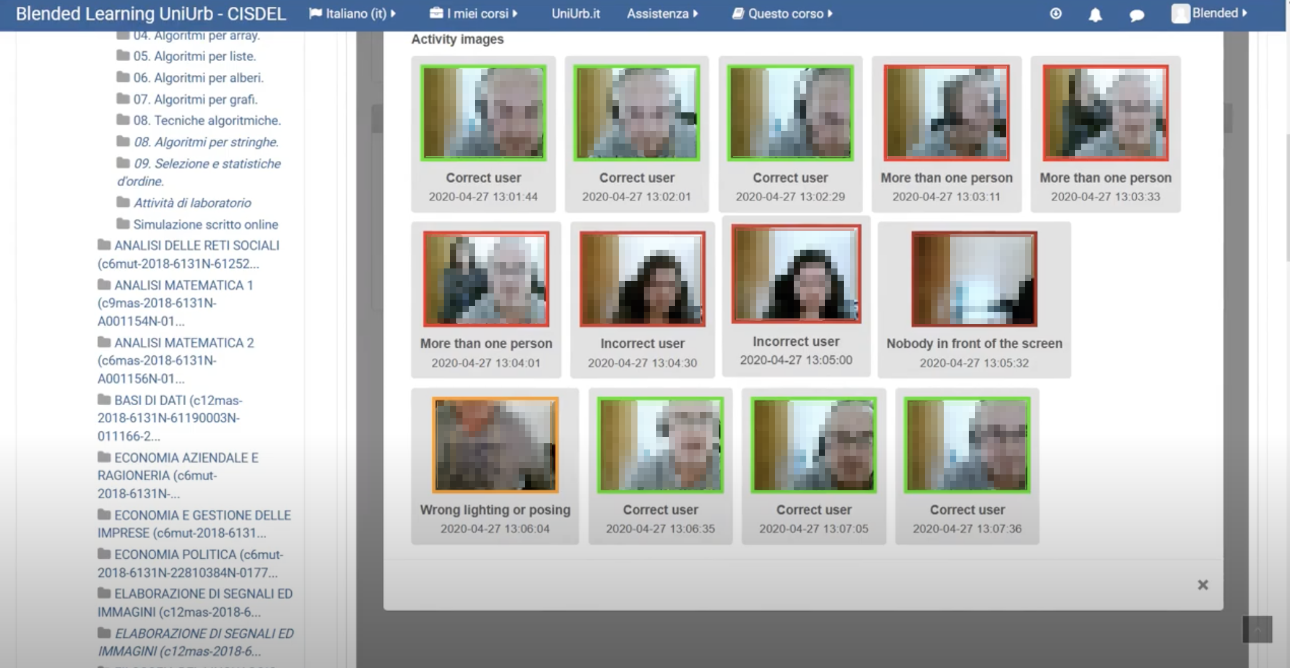Close the Activity images panel
The height and width of the screenshot is (668, 1290).
pyautogui.click(x=1202, y=585)
